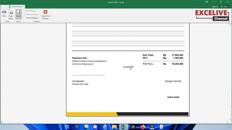
Task: Click the vertical scrollbar thumb
Action: (x=230, y=98)
